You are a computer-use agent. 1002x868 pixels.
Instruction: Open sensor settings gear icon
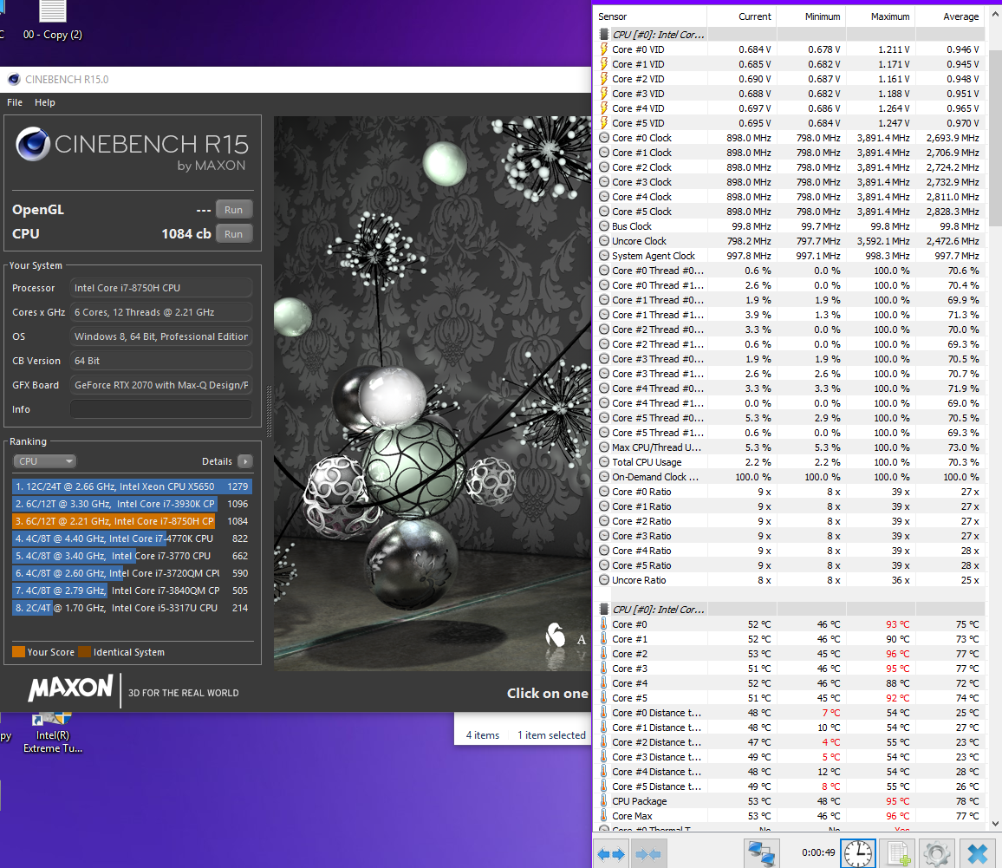[936, 854]
